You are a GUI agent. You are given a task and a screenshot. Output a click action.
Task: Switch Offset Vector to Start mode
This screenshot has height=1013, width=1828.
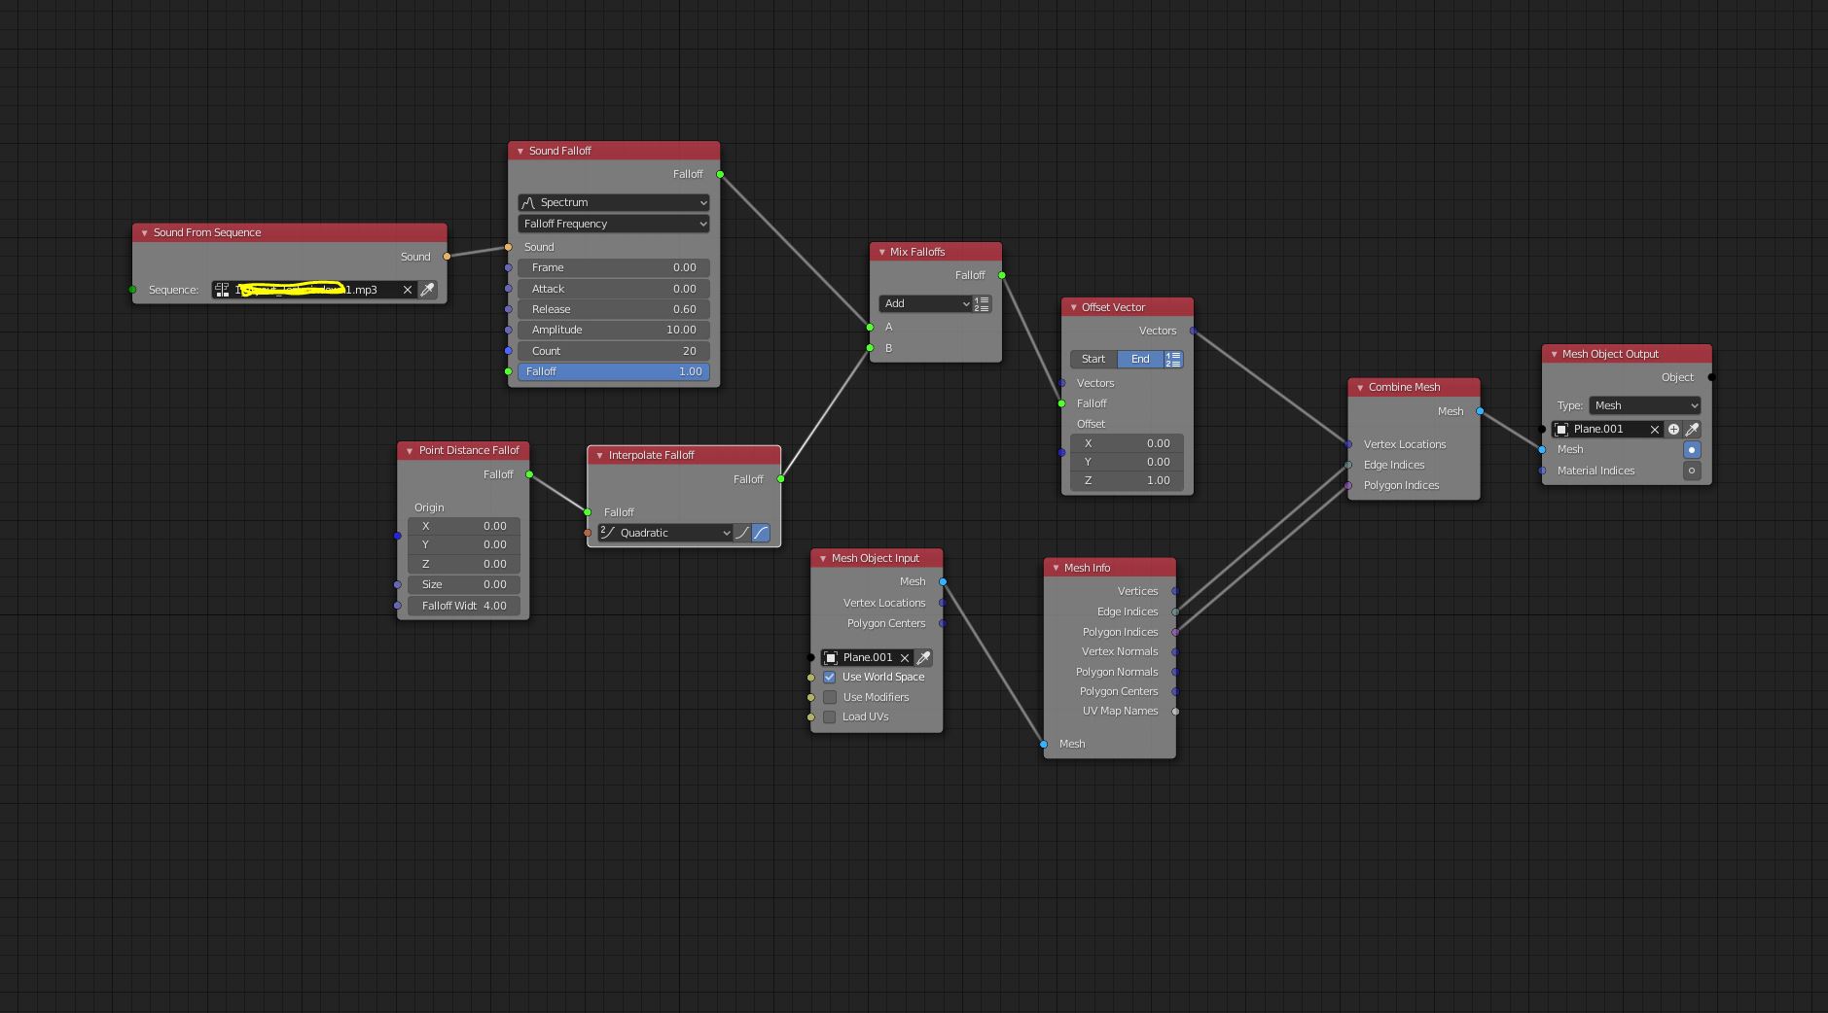[x=1092, y=359]
